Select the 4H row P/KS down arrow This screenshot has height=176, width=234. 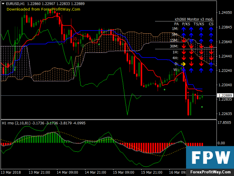tap(191, 58)
